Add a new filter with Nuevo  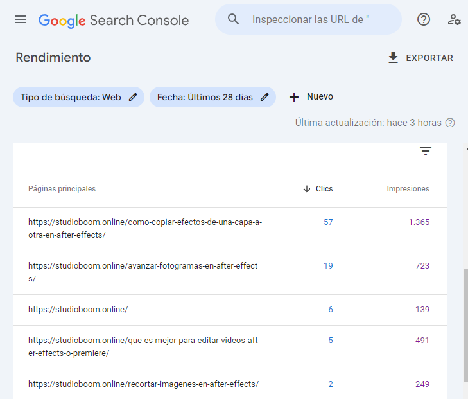pyautogui.click(x=311, y=97)
